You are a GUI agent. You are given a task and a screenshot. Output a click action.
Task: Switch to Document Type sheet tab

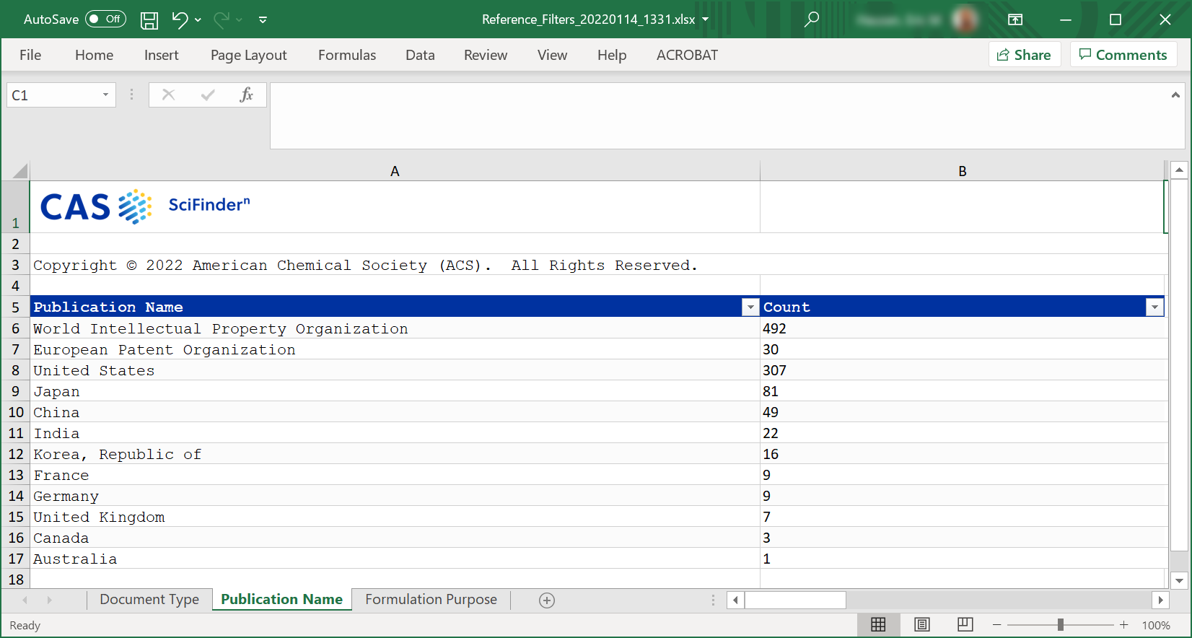(x=149, y=600)
